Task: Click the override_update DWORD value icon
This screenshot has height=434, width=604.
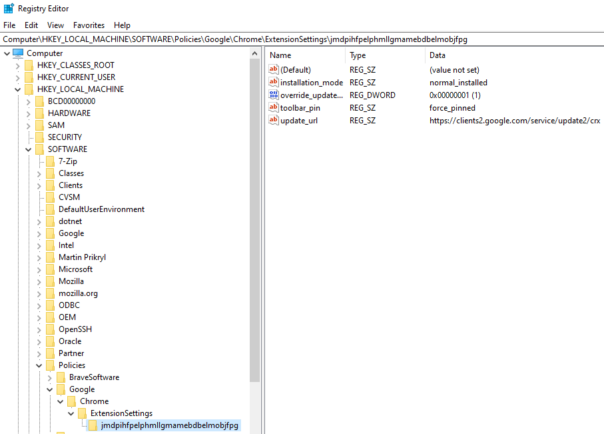Action: (x=274, y=95)
